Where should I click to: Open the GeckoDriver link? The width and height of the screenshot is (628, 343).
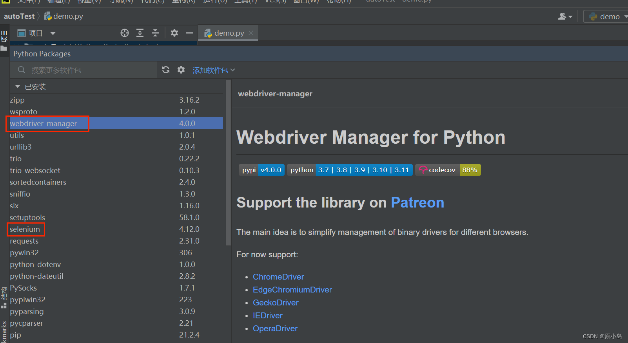coord(276,303)
